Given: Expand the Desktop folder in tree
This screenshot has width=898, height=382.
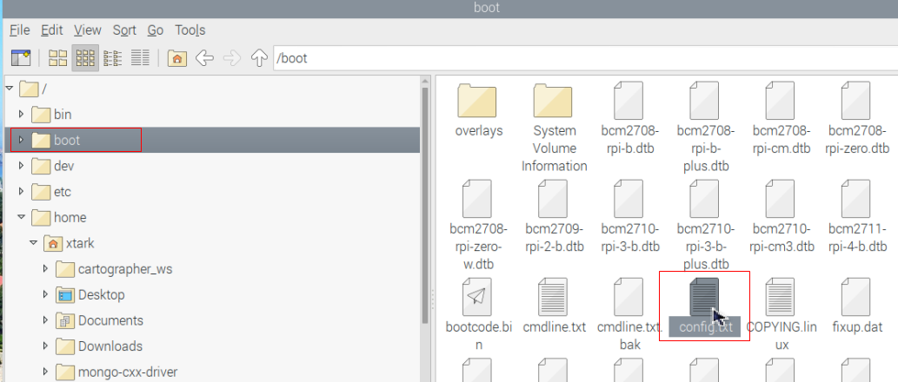Looking at the screenshot, I should tap(46, 294).
